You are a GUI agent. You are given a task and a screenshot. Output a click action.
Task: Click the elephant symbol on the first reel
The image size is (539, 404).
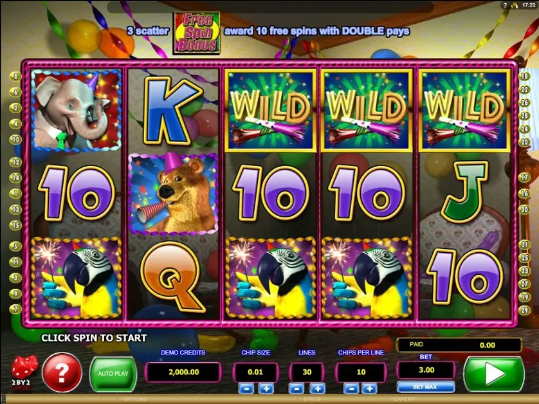point(77,111)
